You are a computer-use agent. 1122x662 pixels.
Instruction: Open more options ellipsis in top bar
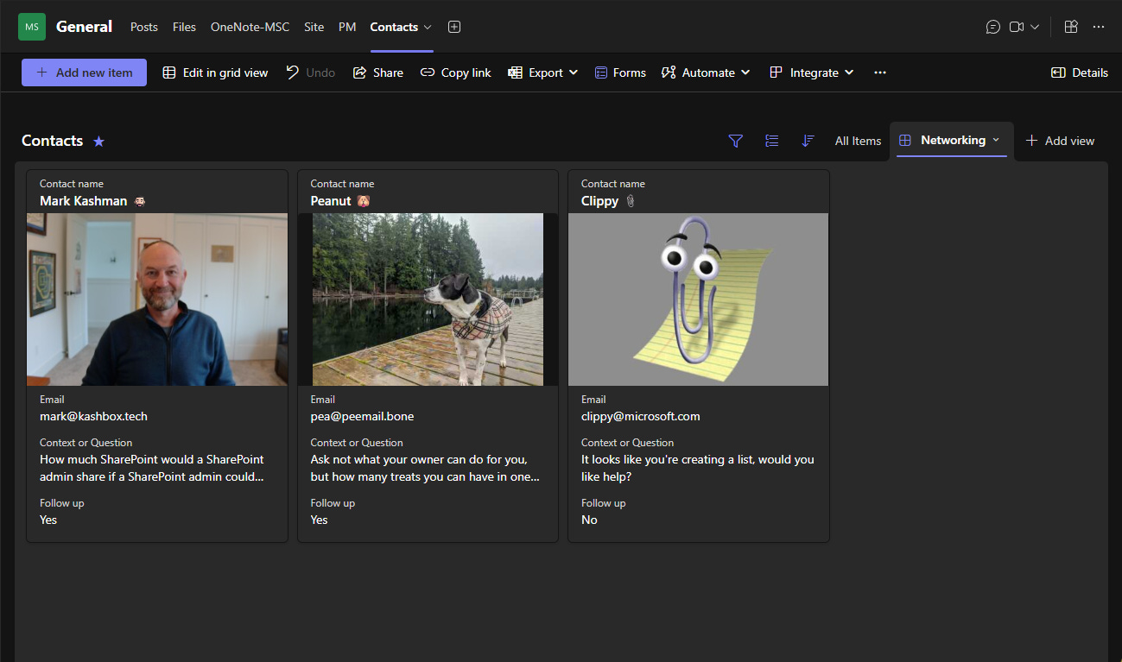[1099, 27]
